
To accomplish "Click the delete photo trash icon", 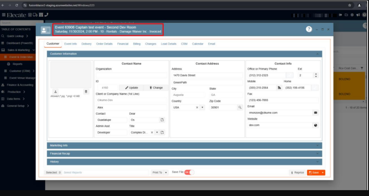I will click(86, 92).
